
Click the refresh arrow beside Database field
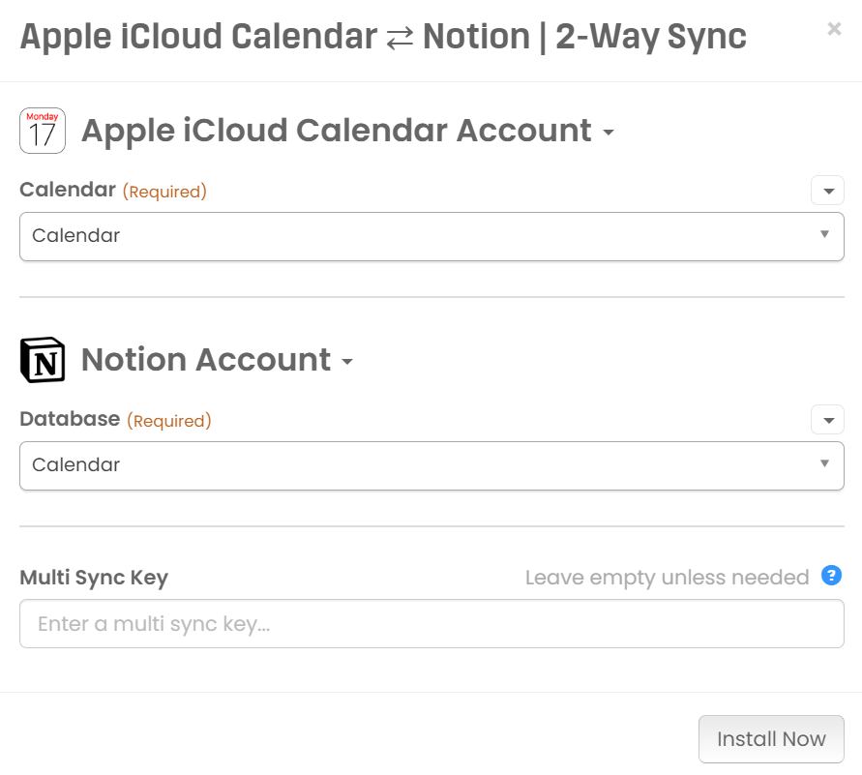827,420
